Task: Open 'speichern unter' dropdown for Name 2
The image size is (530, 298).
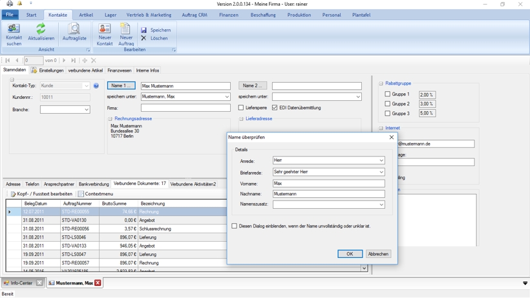Action: (x=358, y=96)
